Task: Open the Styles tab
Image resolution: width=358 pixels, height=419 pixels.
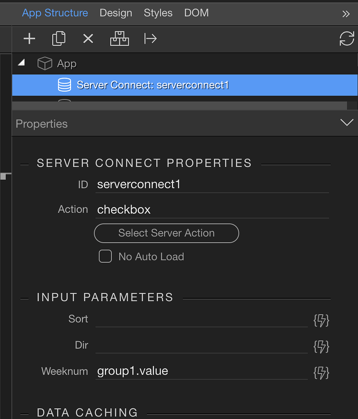Action: [158, 13]
